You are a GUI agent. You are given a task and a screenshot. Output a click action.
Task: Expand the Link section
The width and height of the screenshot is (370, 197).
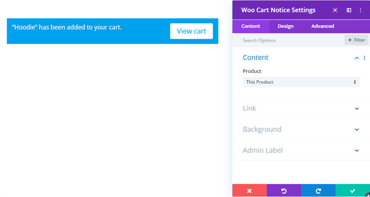click(301, 108)
